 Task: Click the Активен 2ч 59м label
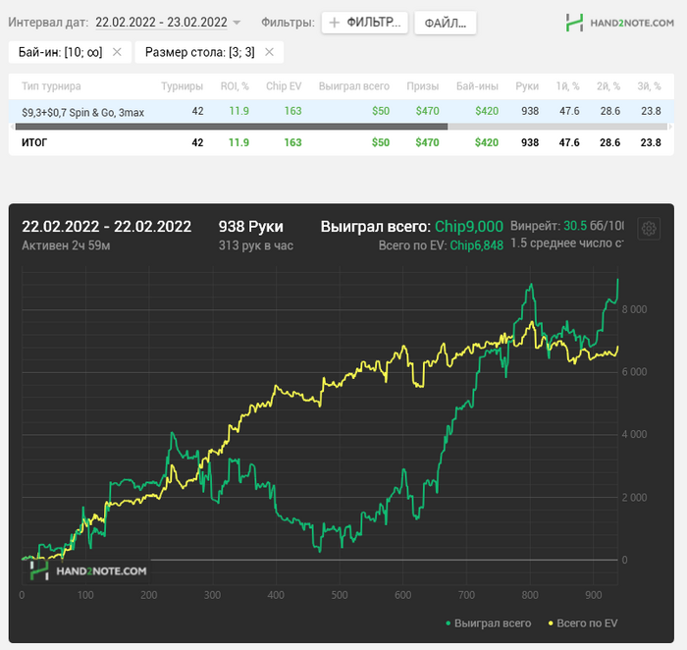point(66,245)
